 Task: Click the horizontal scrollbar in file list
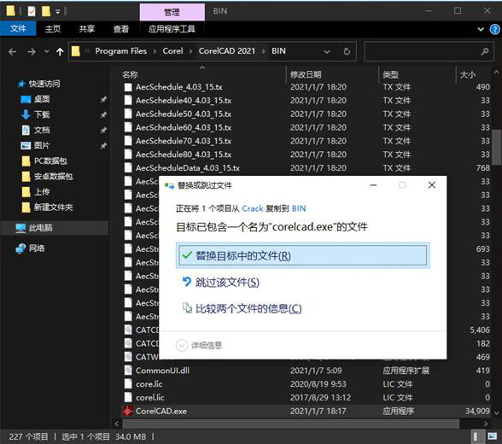(x=290, y=424)
